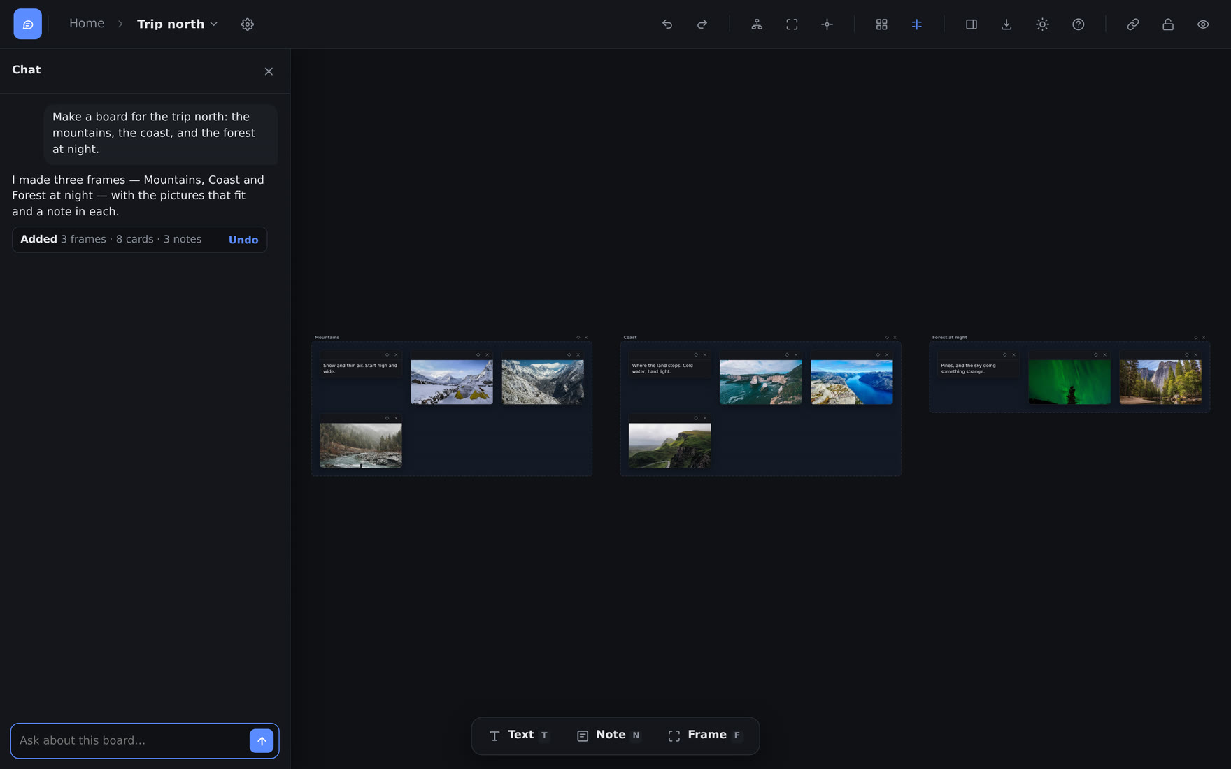Click the chat app logo icon

27,24
